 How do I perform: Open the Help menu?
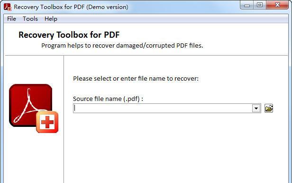[51, 19]
